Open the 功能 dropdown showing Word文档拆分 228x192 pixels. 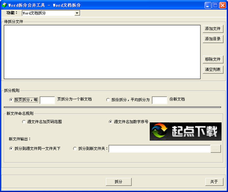pyautogui.click(x=51, y=13)
